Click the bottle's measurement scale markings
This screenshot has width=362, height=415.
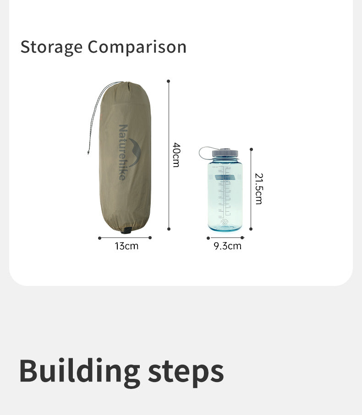[x=225, y=190]
